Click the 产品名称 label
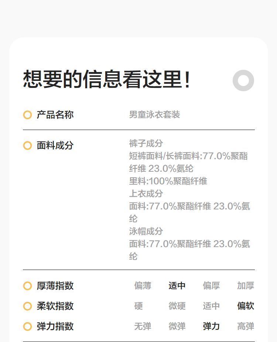277x342 pixels. click(x=55, y=115)
